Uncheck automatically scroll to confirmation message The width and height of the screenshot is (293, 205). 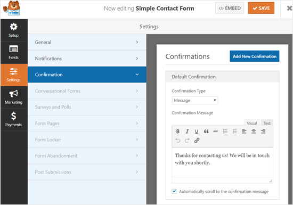tap(174, 191)
